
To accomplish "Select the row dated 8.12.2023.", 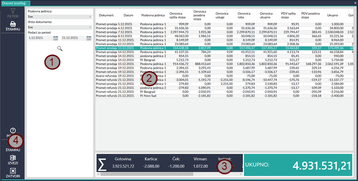I will click(x=224, y=36).
